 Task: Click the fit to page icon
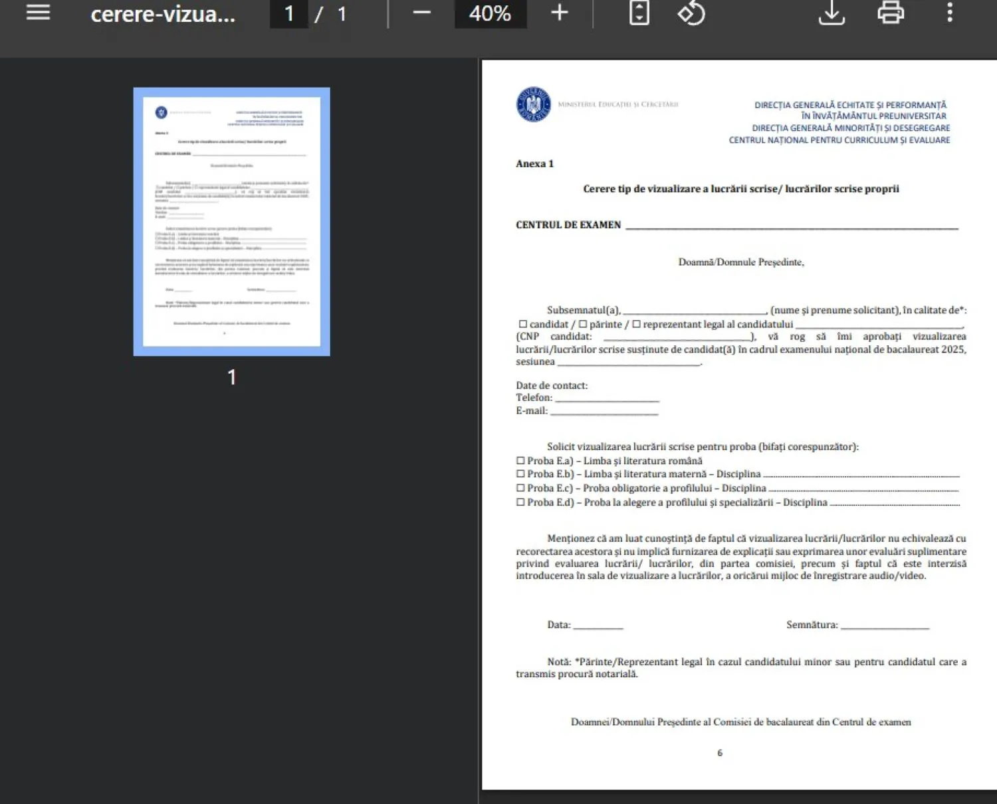point(639,13)
